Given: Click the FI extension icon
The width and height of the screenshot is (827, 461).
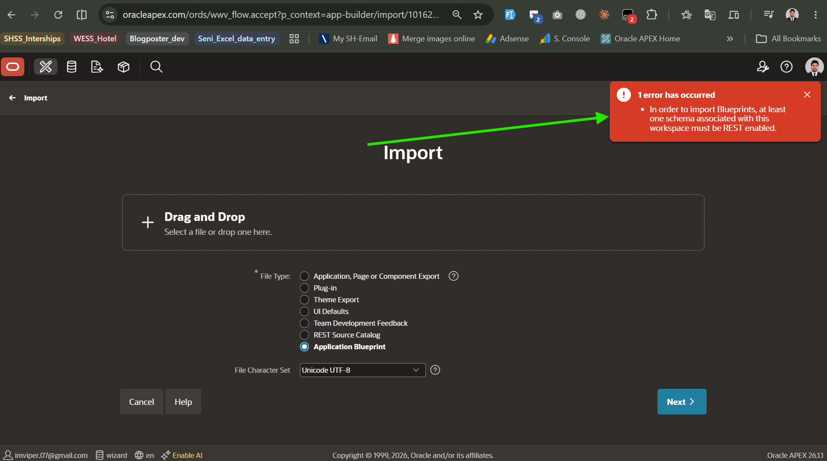Looking at the screenshot, I should [x=510, y=15].
